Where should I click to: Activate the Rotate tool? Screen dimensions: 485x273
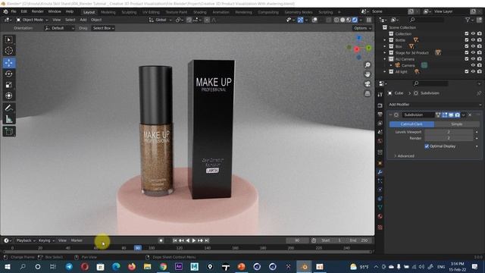click(8, 74)
